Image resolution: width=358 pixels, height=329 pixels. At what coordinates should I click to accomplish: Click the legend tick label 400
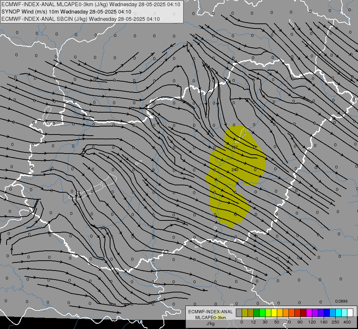coord(347,322)
